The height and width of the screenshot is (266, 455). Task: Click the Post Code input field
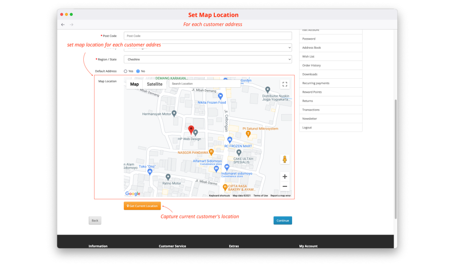(x=207, y=36)
